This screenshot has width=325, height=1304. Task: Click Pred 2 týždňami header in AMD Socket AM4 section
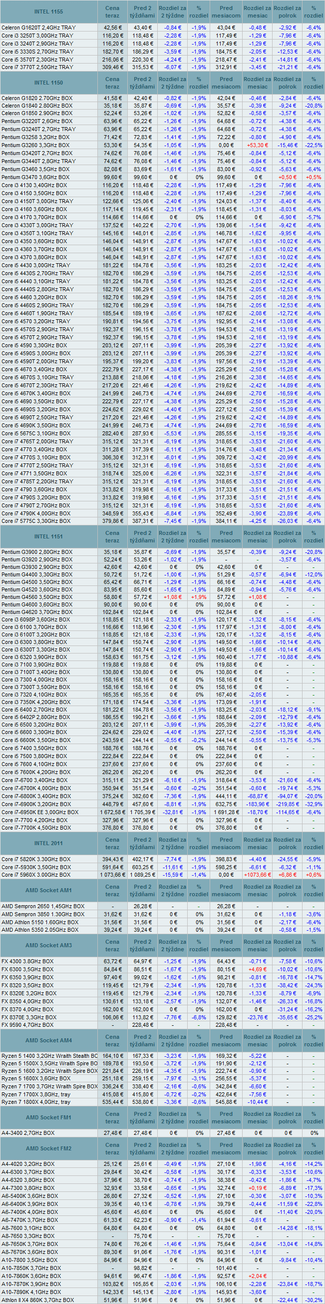(142, 1040)
